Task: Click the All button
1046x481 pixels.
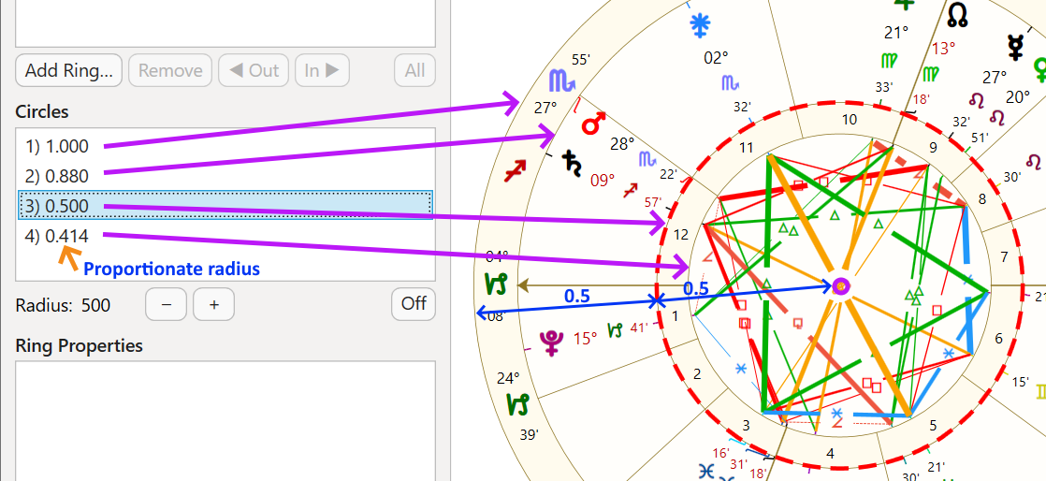Action: (414, 71)
